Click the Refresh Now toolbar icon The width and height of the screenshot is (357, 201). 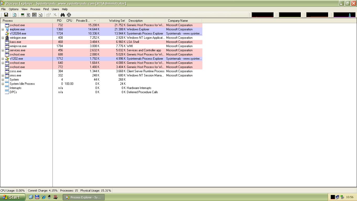[x=14, y=15]
